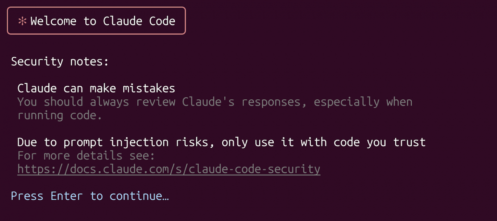Click the Claude asterisk logo icon

click(x=22, y=21)
